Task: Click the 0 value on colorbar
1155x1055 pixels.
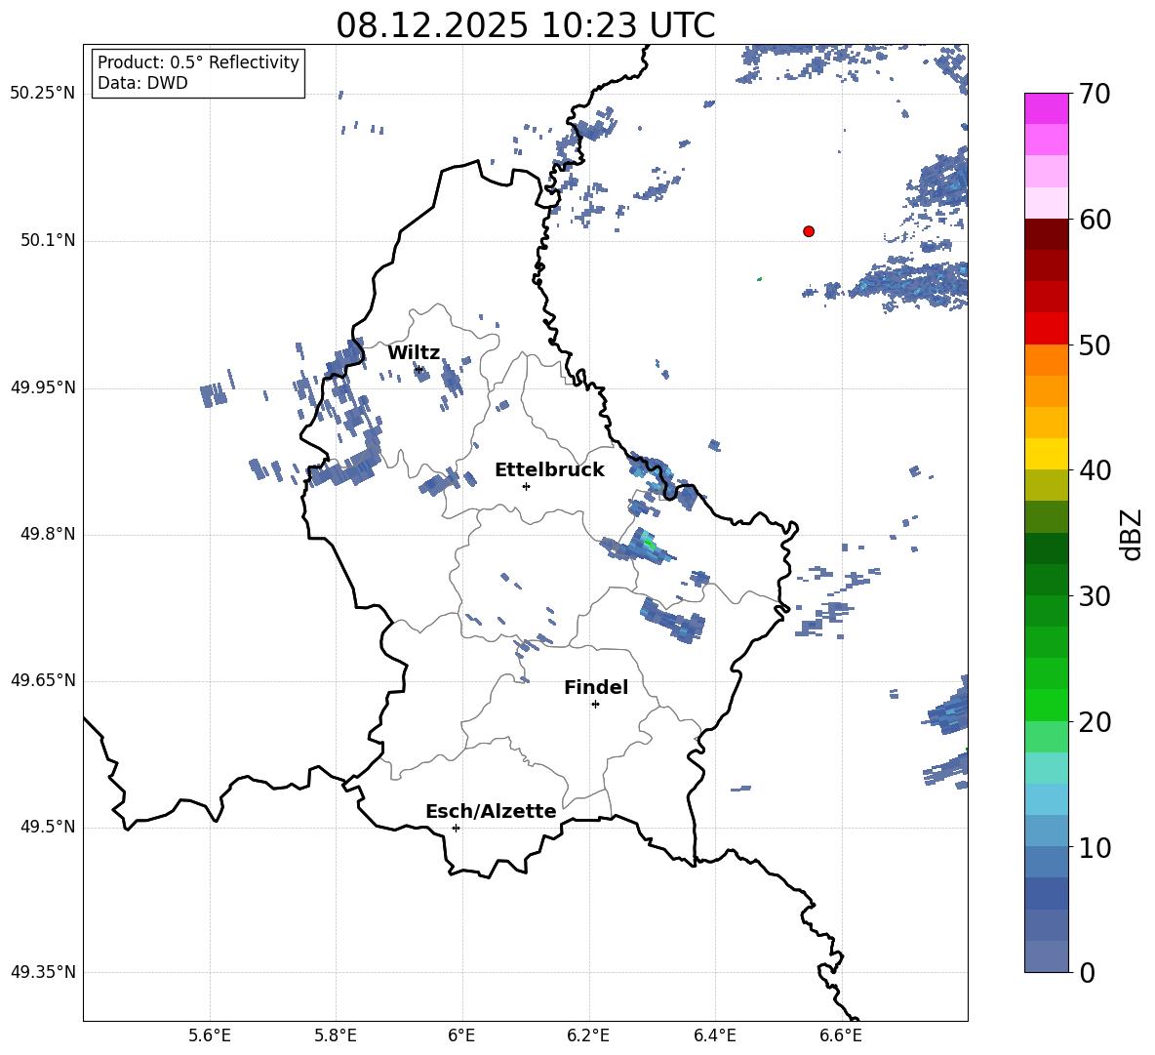Action: point(1088,973)
